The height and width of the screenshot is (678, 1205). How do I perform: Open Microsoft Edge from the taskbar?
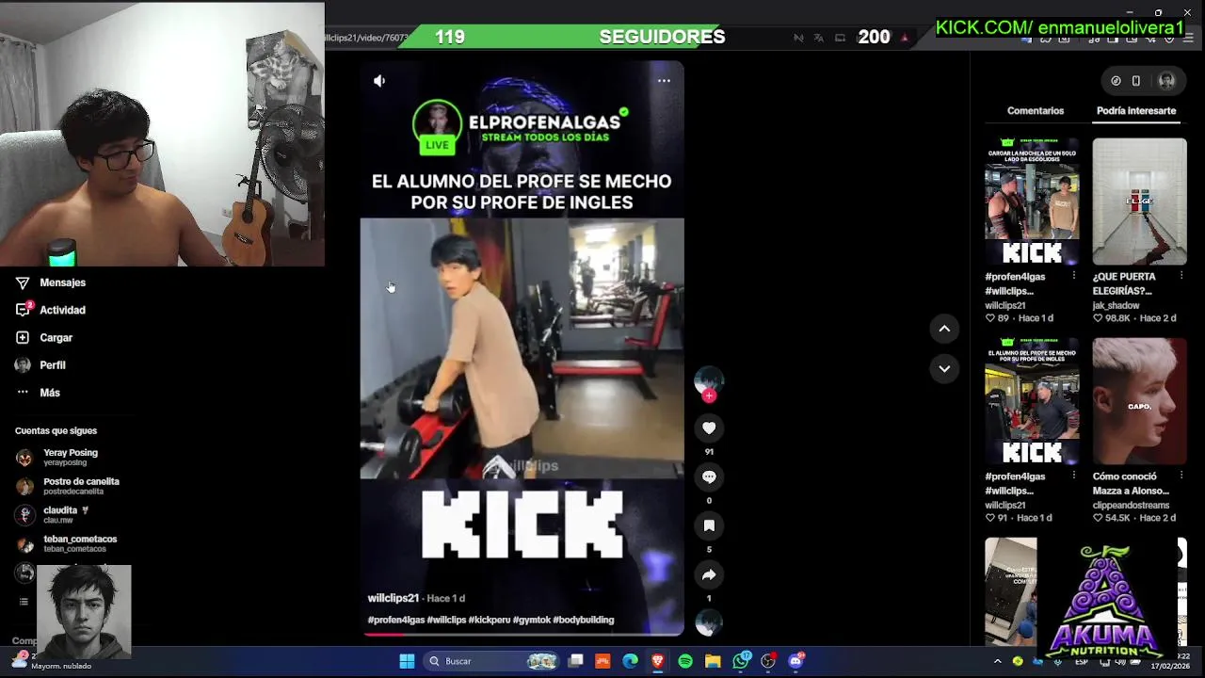[x=630, y=661]
